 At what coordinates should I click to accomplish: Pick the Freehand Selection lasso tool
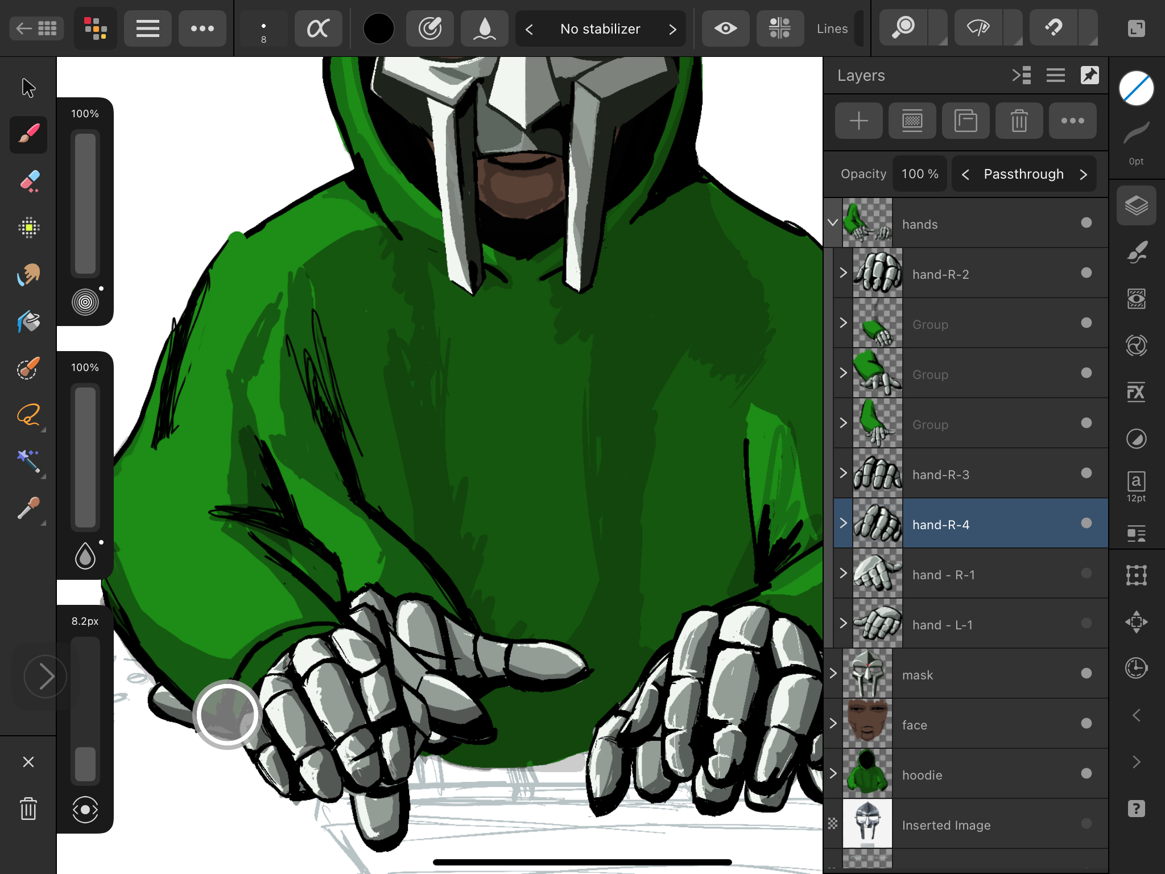coord(28,415)
